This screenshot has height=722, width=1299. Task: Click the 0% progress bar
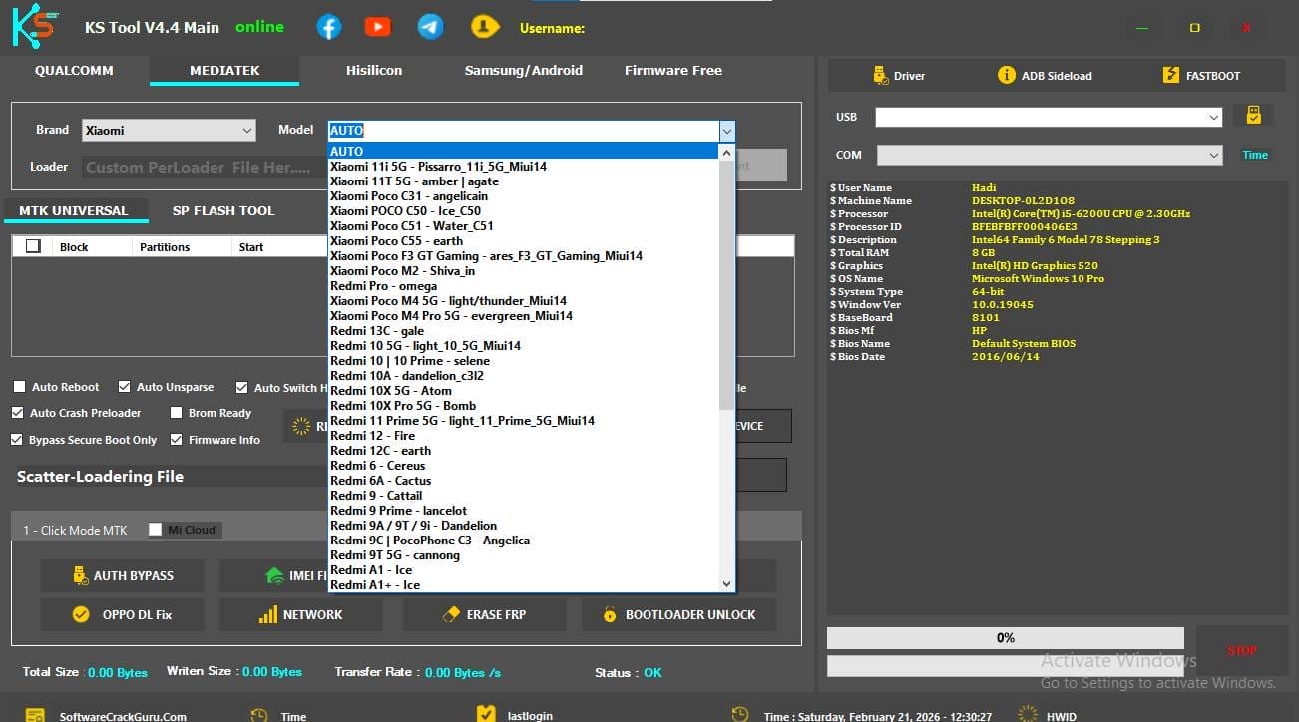[x=1005, y=637]
